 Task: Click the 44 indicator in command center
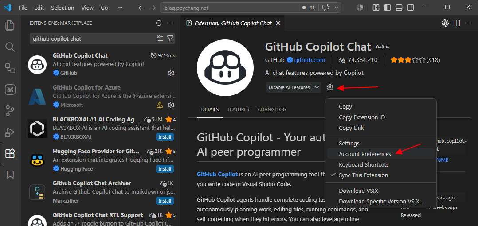tap(308, 8)
